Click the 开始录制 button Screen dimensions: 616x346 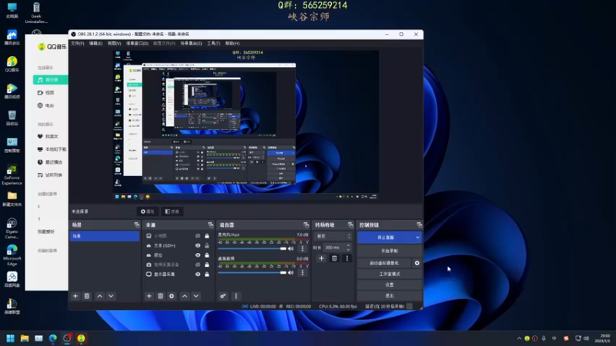click(x=390, y=251)
